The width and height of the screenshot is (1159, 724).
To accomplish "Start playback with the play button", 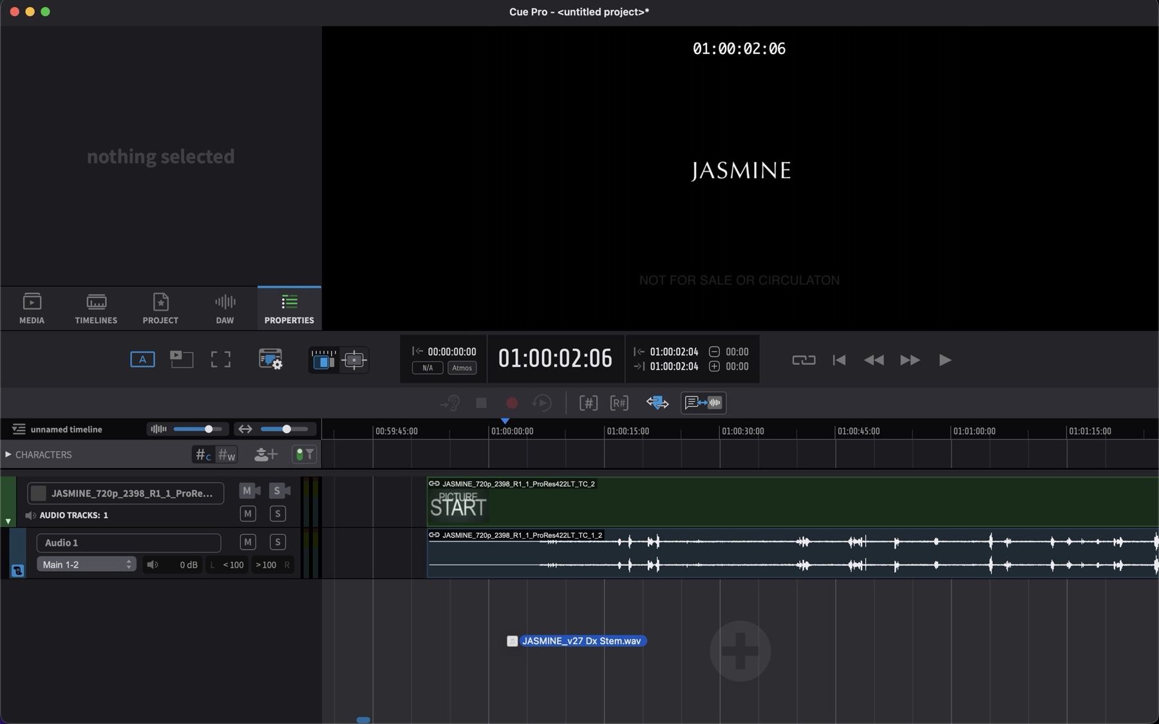I will pyautogui.click(x=945, y=360).
